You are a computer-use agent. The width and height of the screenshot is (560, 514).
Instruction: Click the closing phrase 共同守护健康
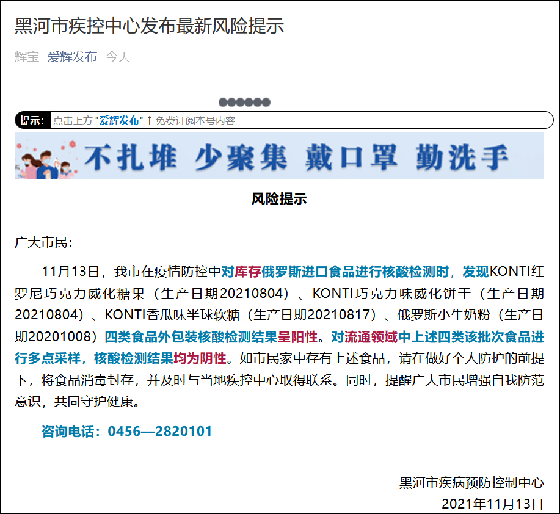click(93, 402)
